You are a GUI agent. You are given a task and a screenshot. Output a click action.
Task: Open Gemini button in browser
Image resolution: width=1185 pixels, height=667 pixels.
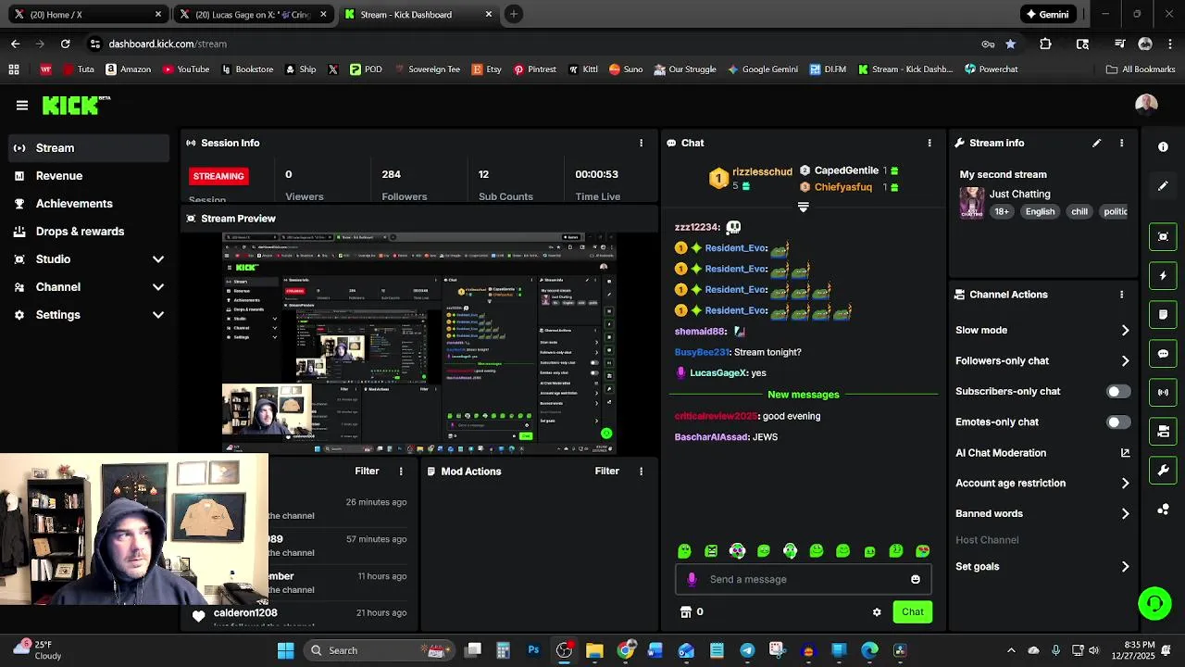coord(1046,14)
